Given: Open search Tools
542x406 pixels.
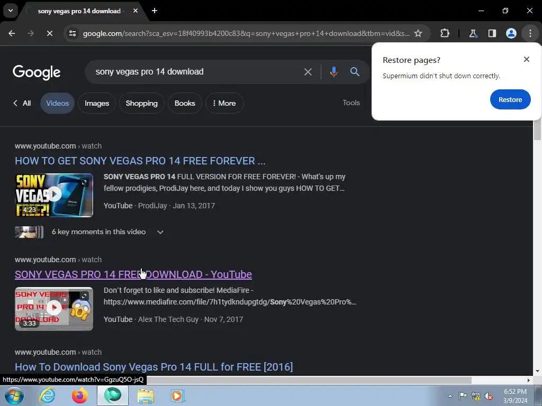Looking at the screenshot, I should tap(351, 103).
